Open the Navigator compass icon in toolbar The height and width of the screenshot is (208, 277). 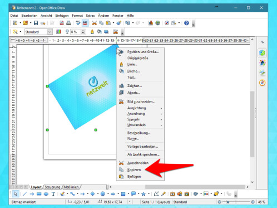pyautogui.click(x=167, y=23)
